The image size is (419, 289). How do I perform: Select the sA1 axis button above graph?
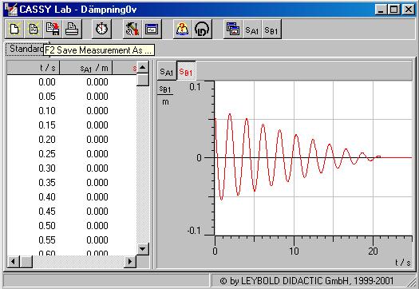tap(167, 71)
